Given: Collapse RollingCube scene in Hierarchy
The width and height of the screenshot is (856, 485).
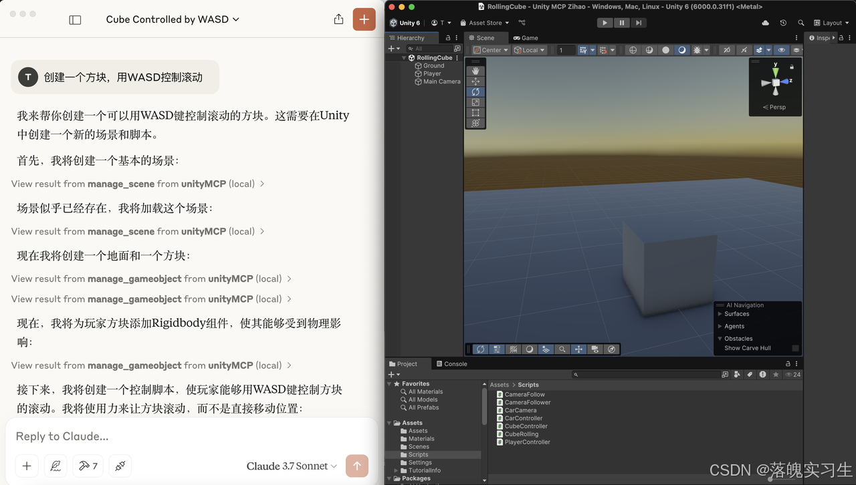Looking at the screenshot, I should (405, 57).
